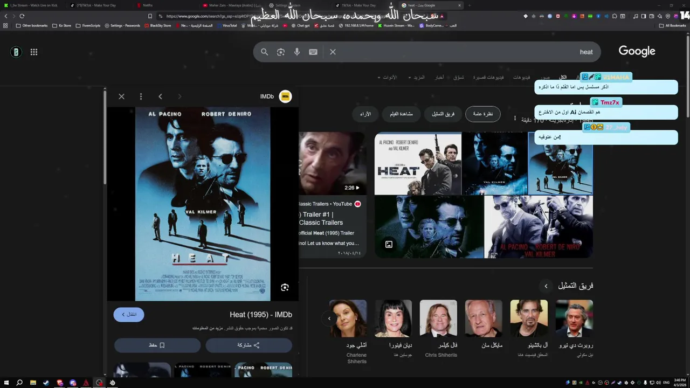Open Al Pacino Robert De Niro bottom-right still
Viewport: 690px width, 388px height.
[539, 227]
